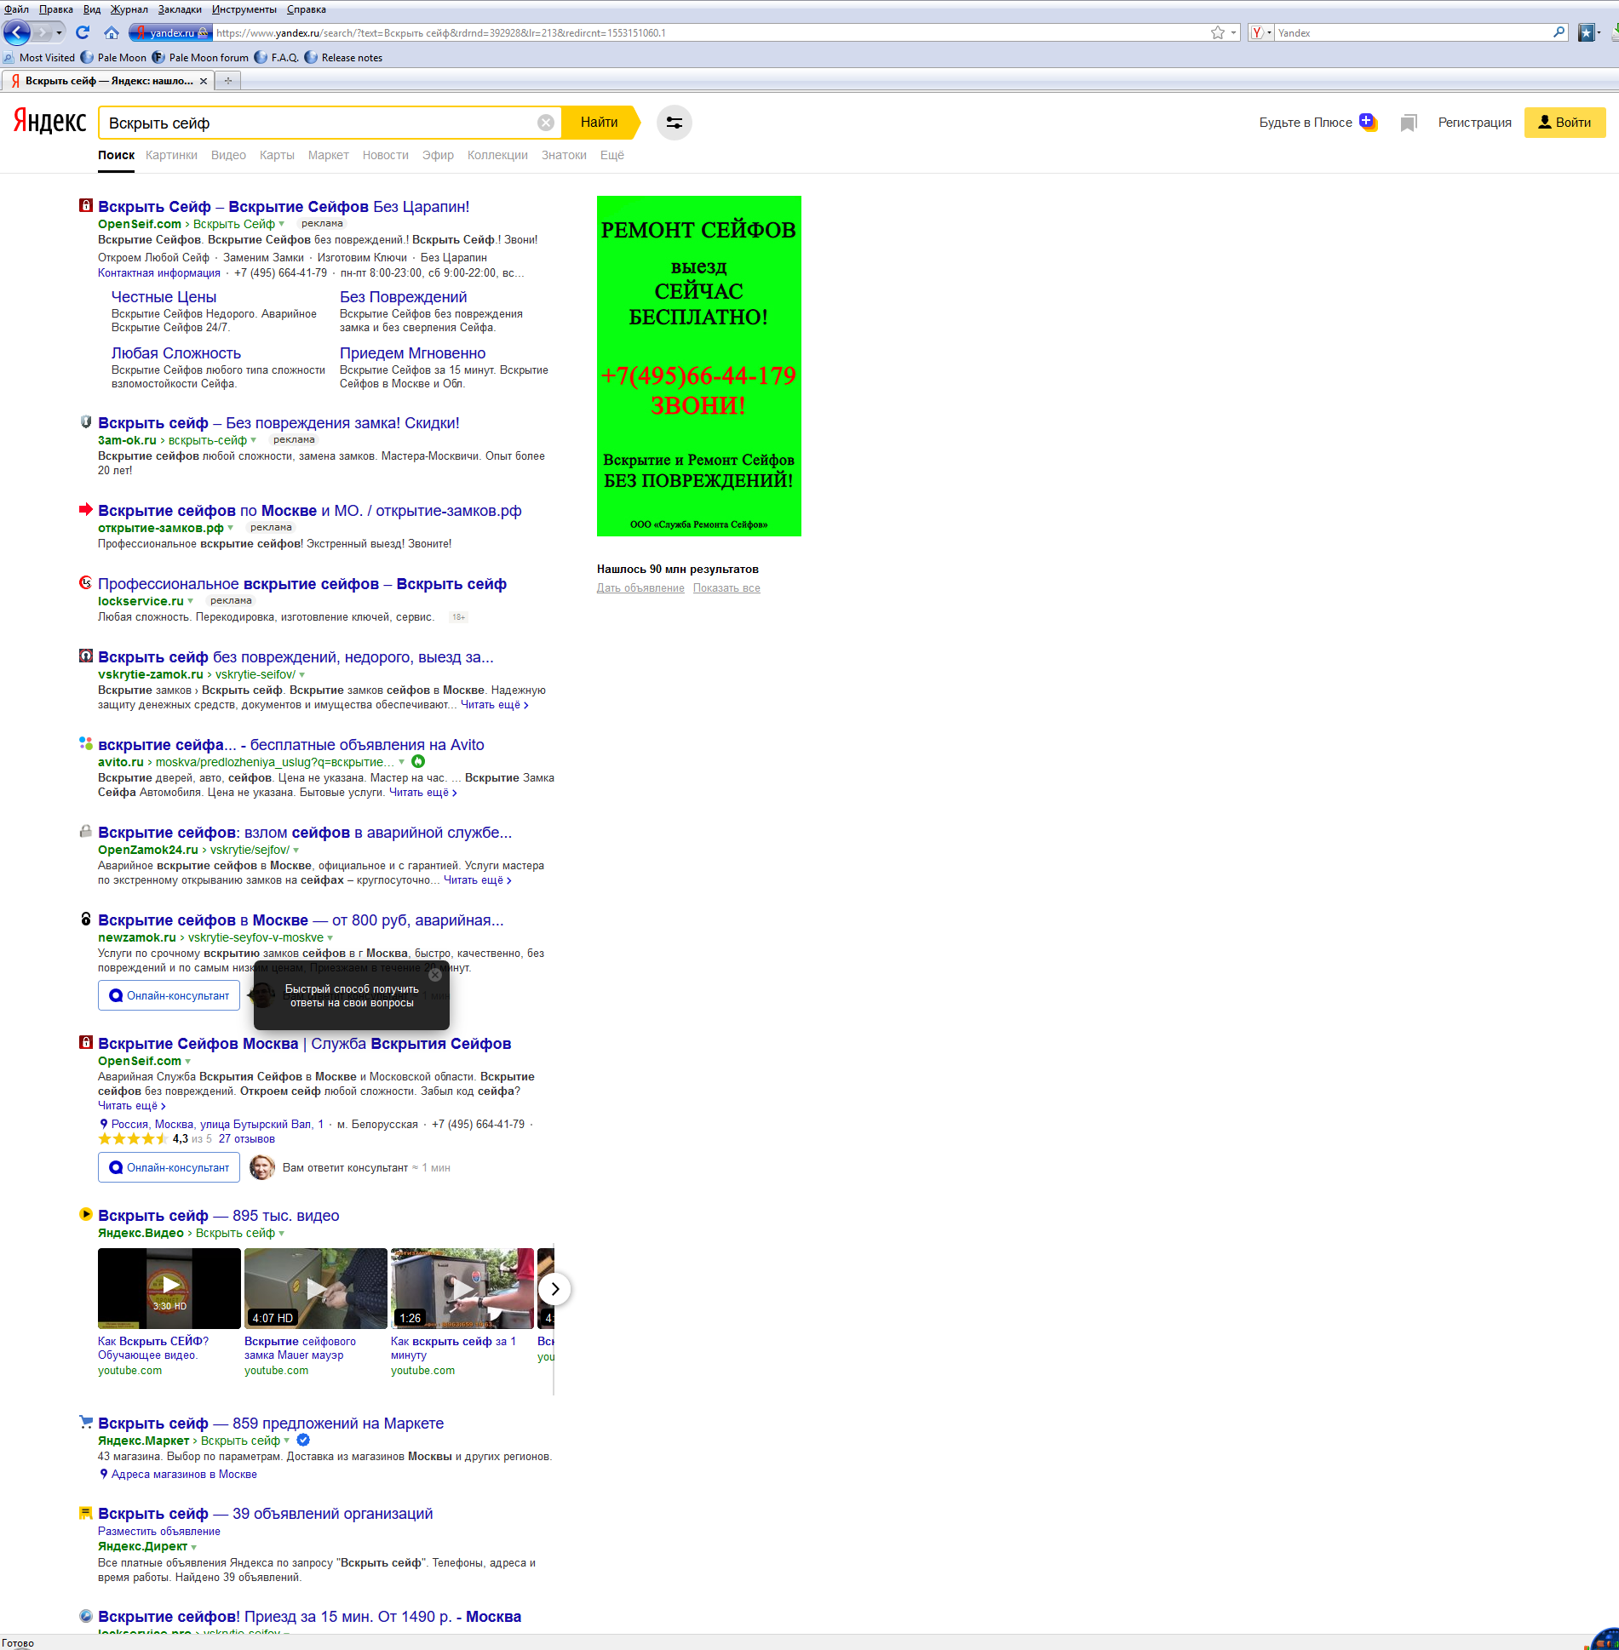Open the Yandex collections bookmark icon

coord(1409,123)
